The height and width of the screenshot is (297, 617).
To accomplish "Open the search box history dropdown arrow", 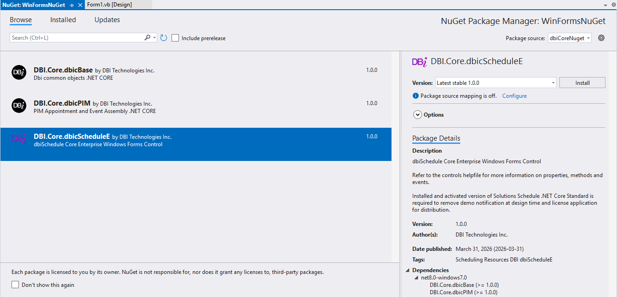I will (x=154, y=38).
